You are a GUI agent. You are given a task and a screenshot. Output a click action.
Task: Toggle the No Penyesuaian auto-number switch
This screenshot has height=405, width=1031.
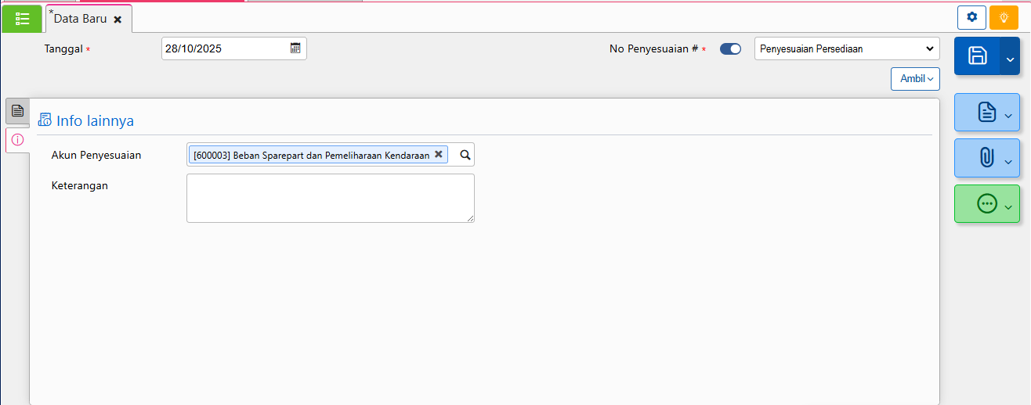[x=730, y=49]
